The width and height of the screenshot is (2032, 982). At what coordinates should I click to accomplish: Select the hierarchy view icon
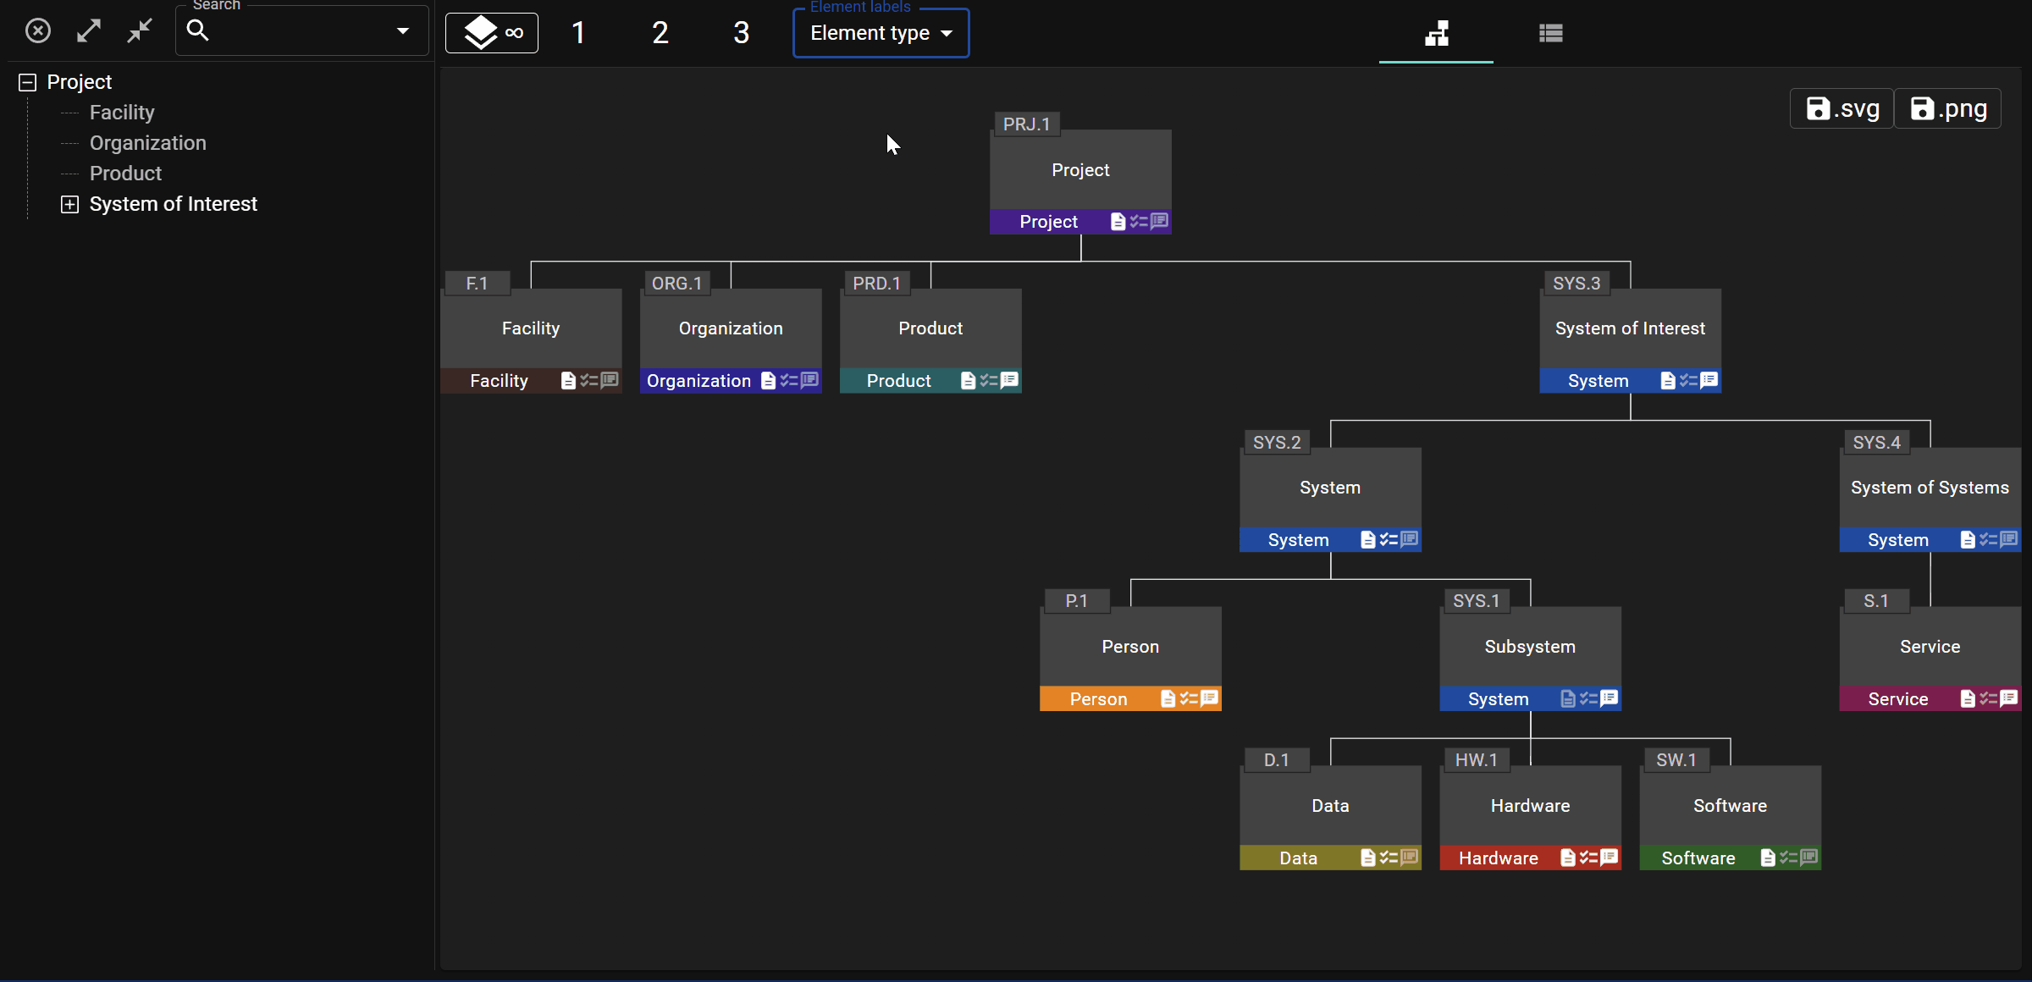click(1438, 31)
